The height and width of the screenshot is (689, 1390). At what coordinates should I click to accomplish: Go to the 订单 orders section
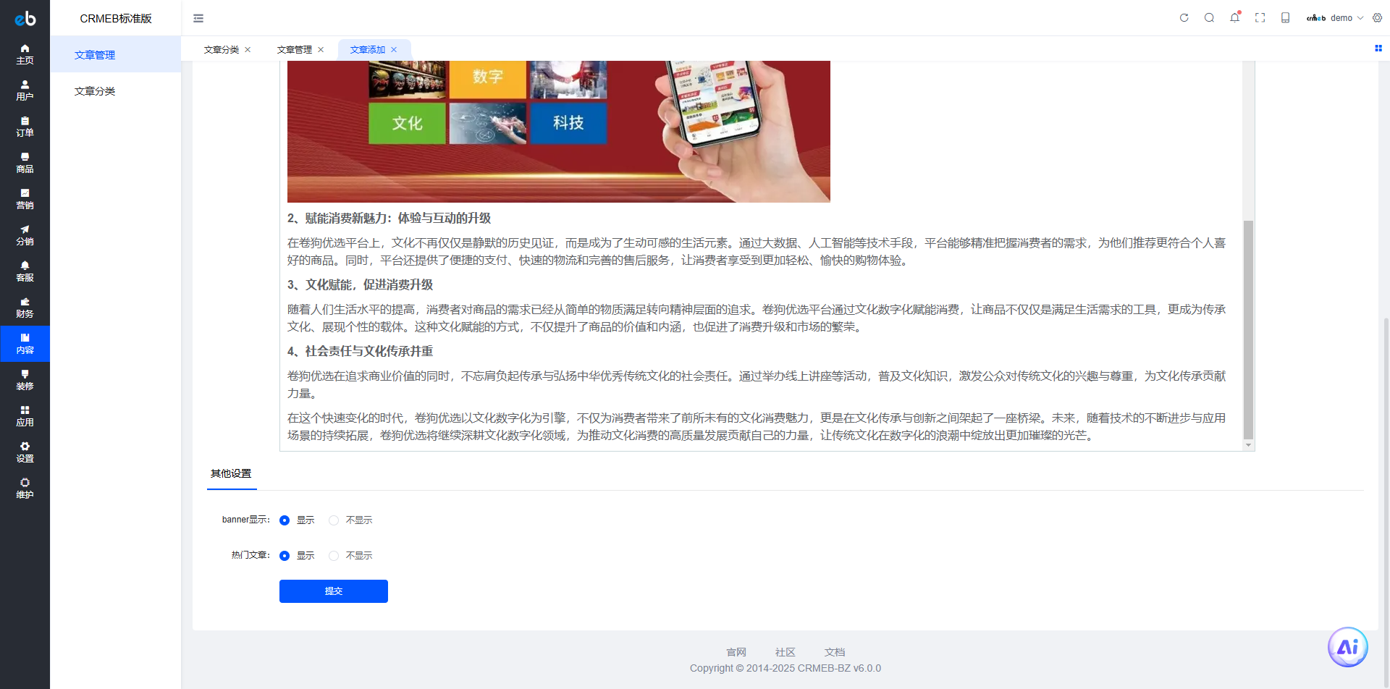25,127
